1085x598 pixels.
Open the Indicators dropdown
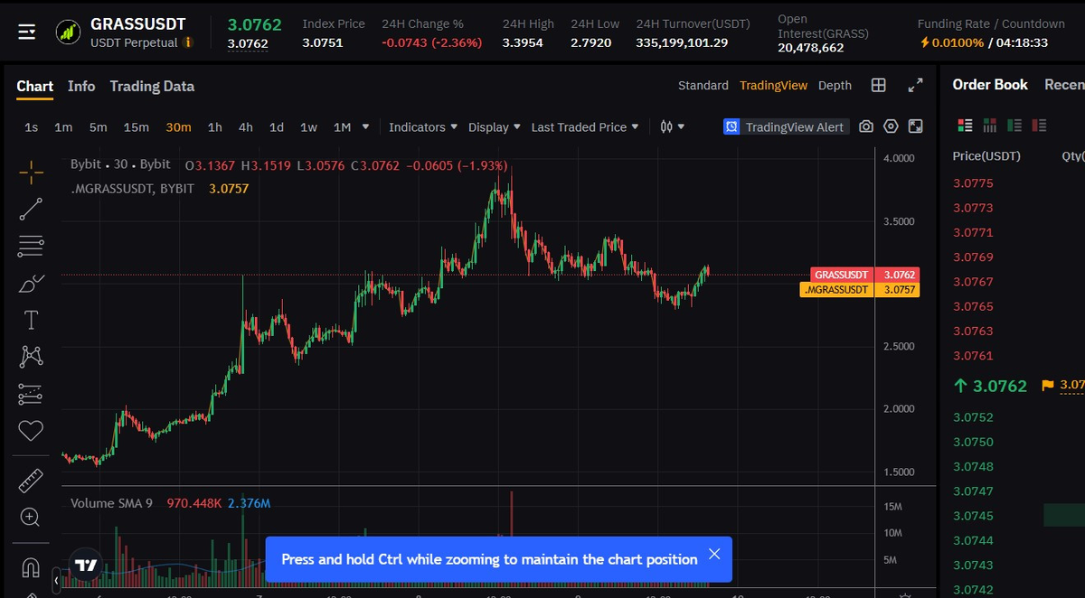pyautogui.click(x=423, y=127)
